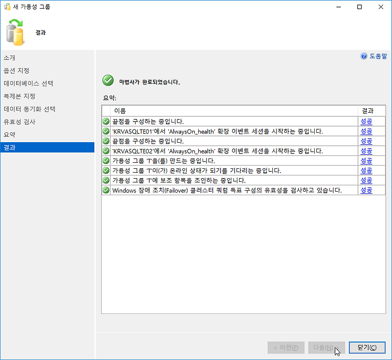Open 성공 link for second 끝점을 구성하는 row

(x=366, y=141)
